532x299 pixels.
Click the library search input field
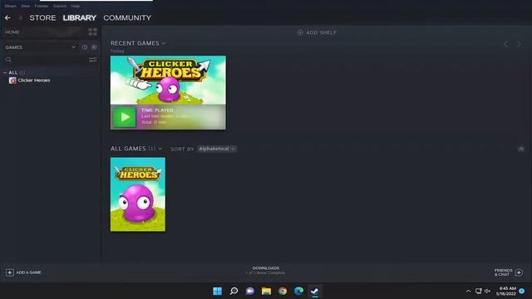[x=50, y=60]
